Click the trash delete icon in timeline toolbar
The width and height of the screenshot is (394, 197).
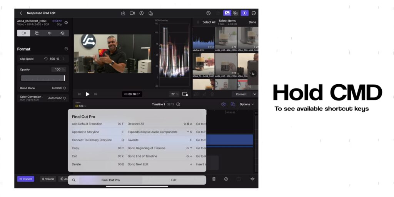(214, 179)
